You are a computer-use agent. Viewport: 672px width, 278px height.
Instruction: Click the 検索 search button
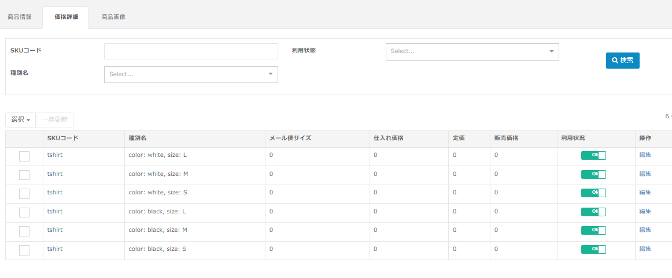(x=622, y=60)
